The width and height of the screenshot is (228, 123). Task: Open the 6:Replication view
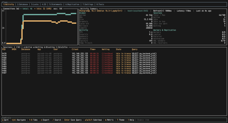coord(72,5)
